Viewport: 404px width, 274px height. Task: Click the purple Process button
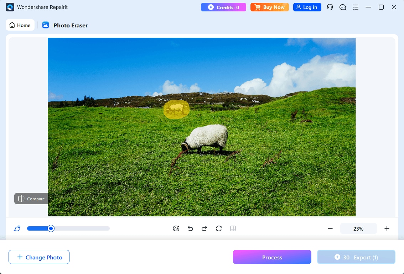coord(272,257)
